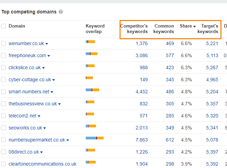
Task: Click the Keyword overlap column header
Action: point(95,29)
